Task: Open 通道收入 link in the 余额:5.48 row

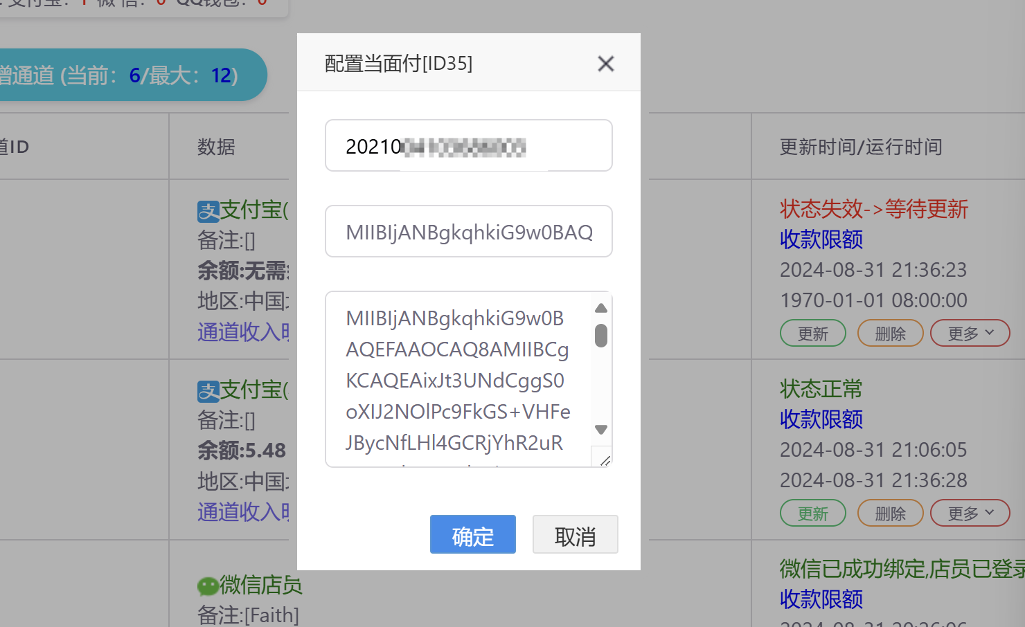Action: [x=243, y=512]
